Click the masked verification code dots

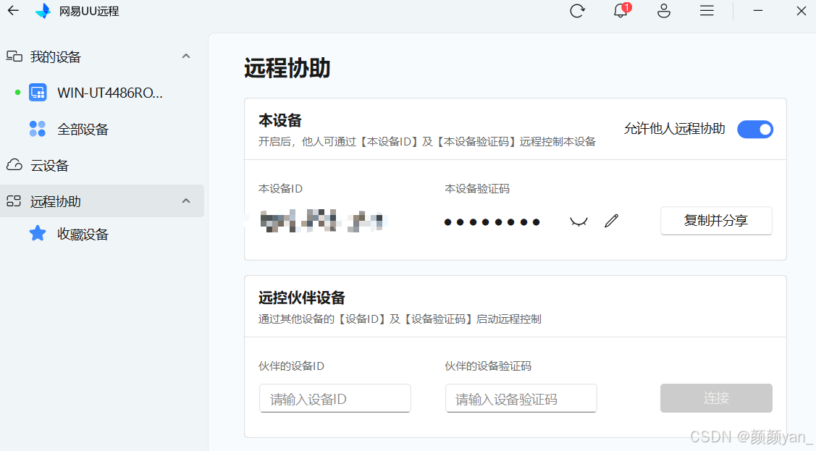(492, 222)
